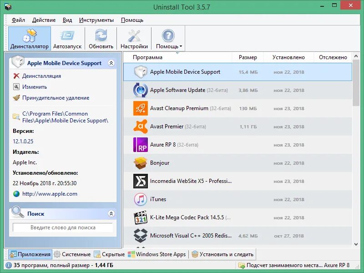Sort by Установлено column header
This screenshot has width=364, height=273.
coord(288,57)
